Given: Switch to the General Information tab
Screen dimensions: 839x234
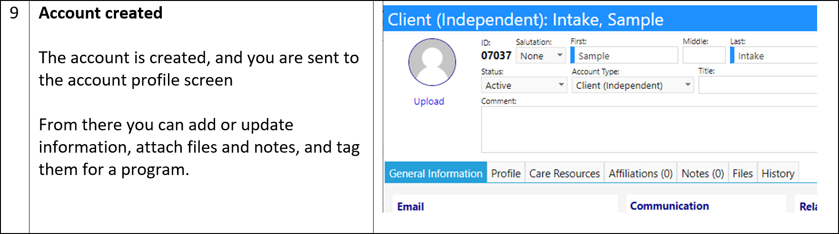Looking at the screenshot, I should tap(435, 173).
